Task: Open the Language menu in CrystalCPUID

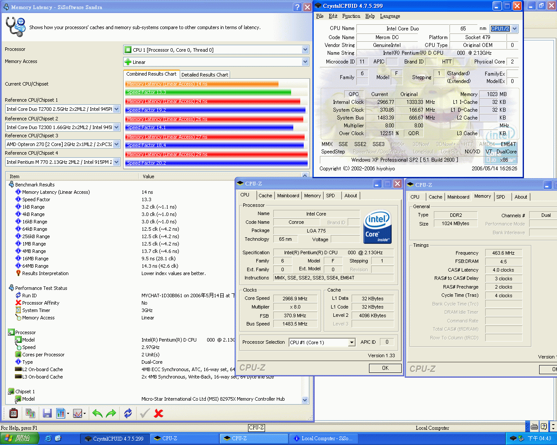Action: pyautogui.click(x=390, y=16)
